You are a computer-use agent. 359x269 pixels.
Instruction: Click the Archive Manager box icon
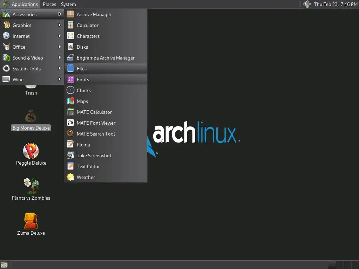click(x=70, y=14)
